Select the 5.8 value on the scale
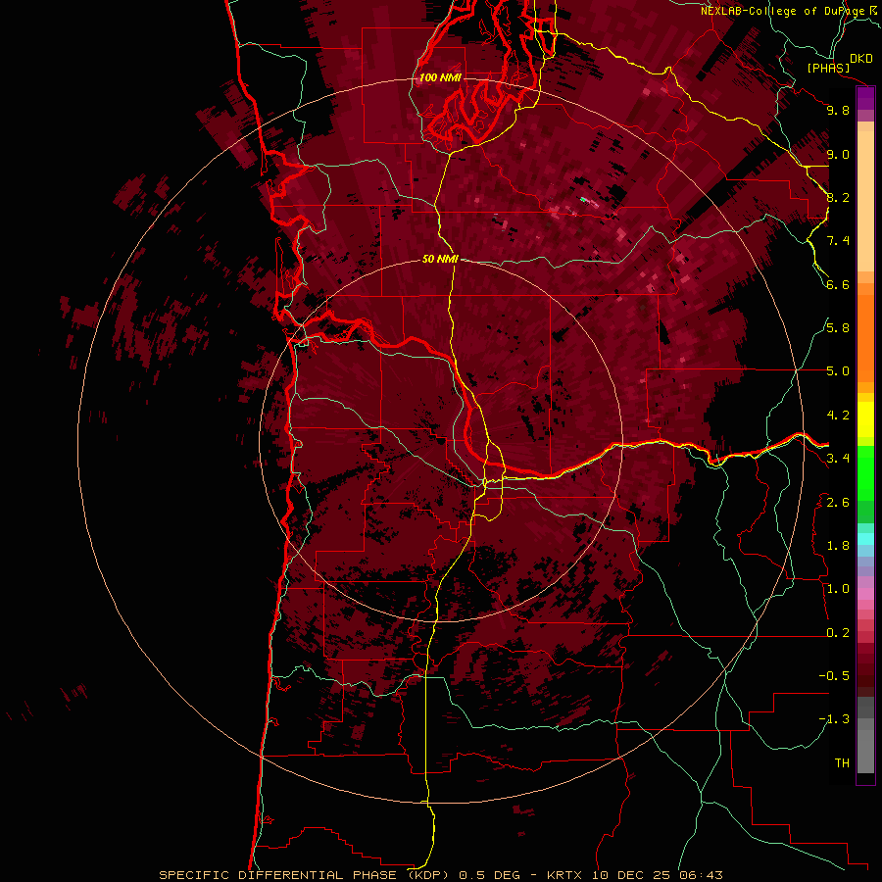 pyautogui.click(x=838, y=328)
